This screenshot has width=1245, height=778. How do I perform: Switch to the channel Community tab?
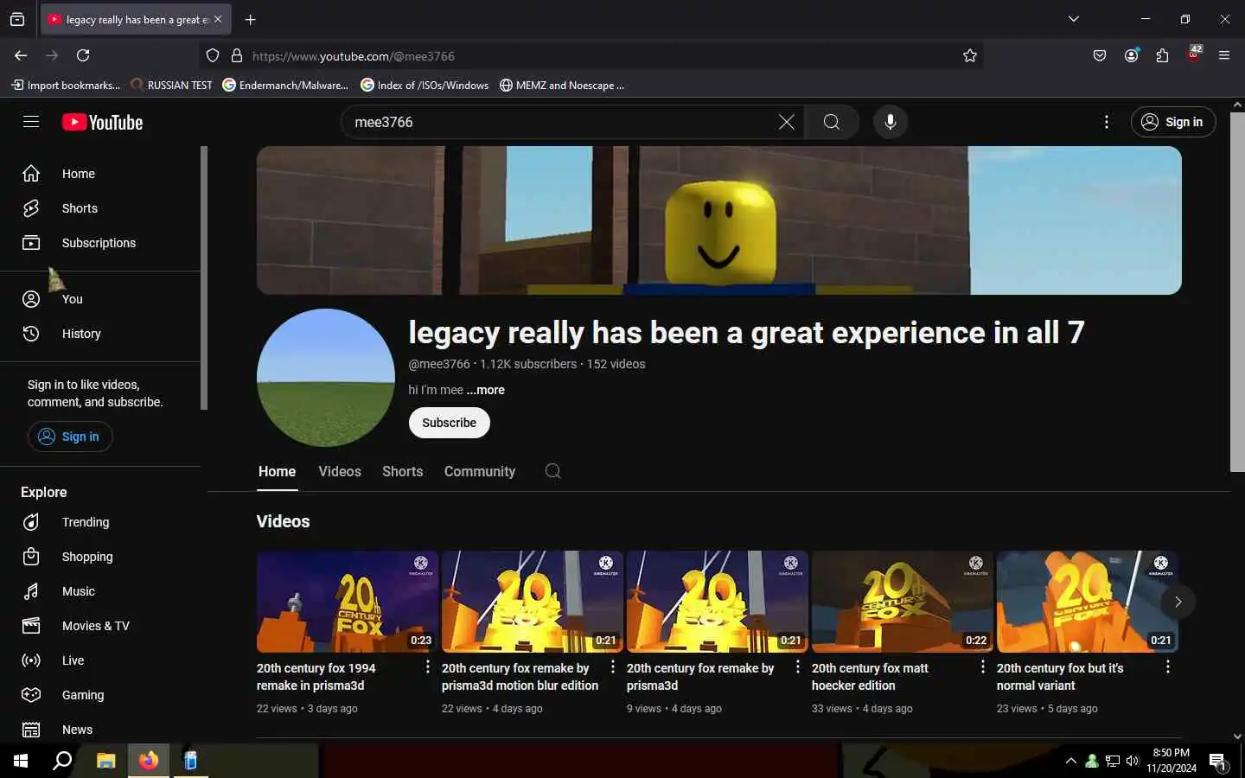[x=480, y=471]
